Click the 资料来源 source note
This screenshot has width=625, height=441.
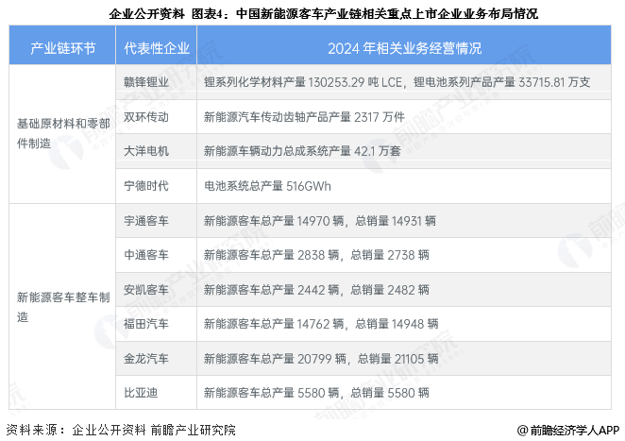point(121,430)
